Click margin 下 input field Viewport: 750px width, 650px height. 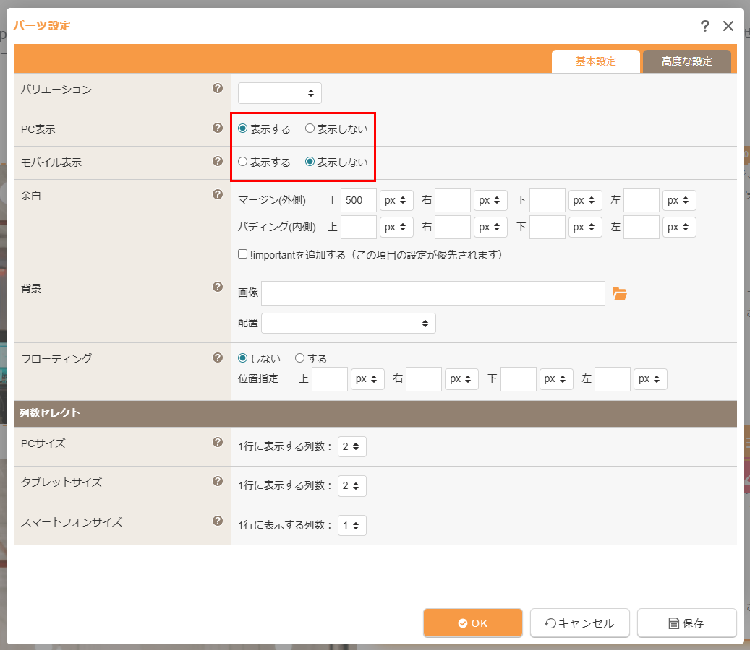(x=547, y=200)
